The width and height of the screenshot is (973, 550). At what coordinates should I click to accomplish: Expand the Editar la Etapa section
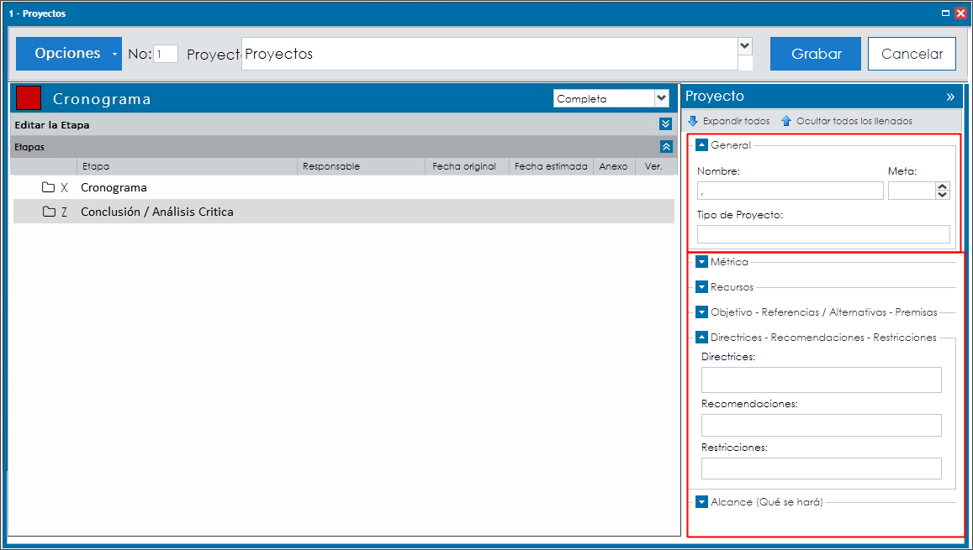click(x=665, y=124)
